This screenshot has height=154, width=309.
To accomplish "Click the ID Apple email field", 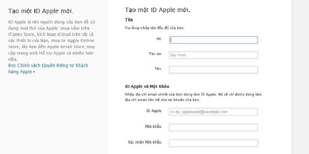I will pos(214,112).
